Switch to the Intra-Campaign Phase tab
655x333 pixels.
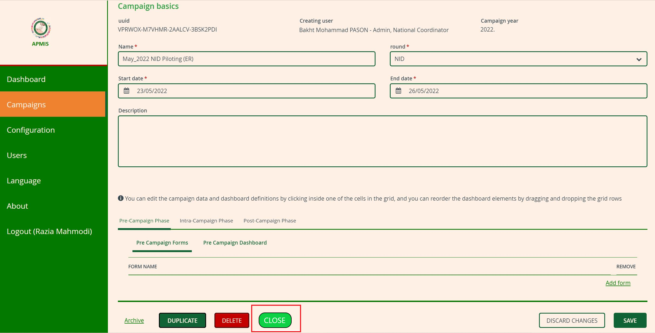point(206,221)
